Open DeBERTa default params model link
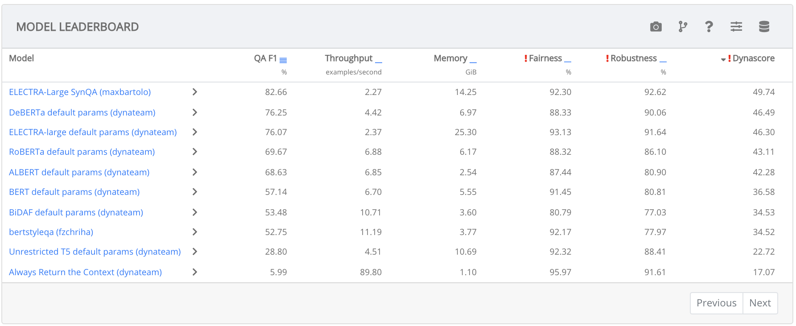 pyautogui.click(x=82, y=112)
